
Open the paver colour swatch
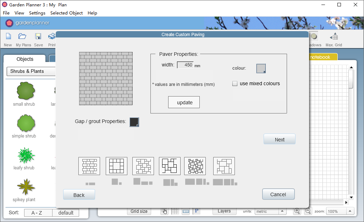tap(261, 69)
